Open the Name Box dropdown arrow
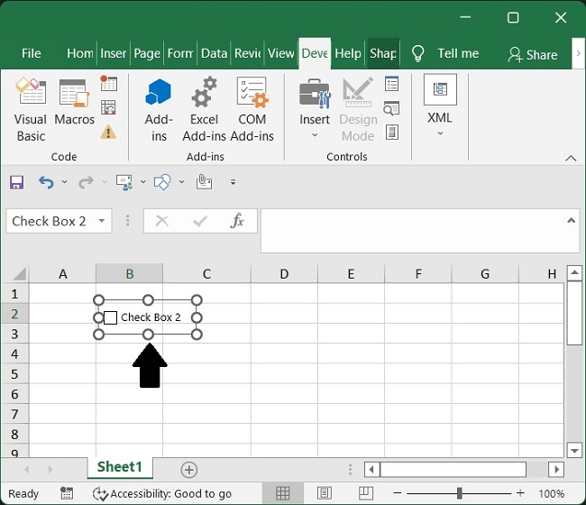The height and width of the screenshot is (505, 586). pos(101,221)
